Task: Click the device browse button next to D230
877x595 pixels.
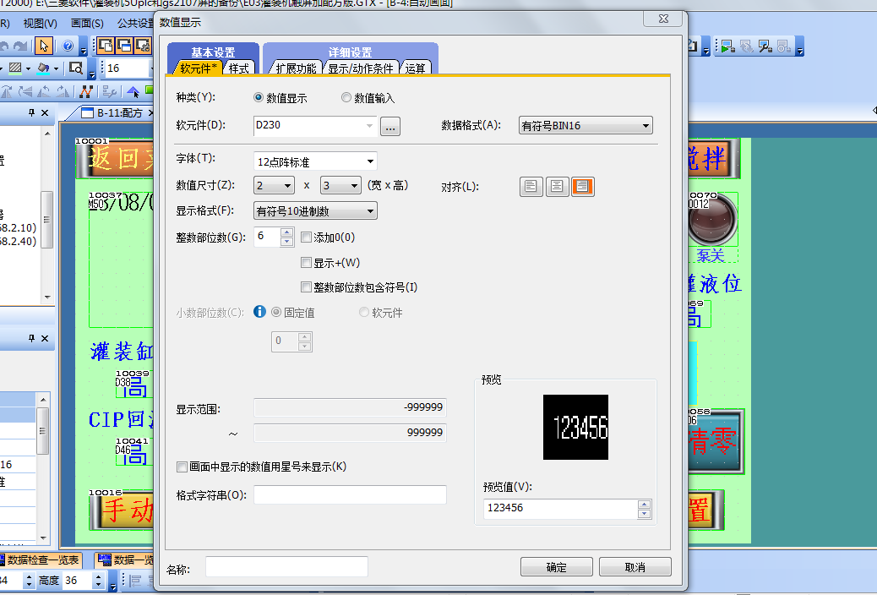Action: (389, 127)
